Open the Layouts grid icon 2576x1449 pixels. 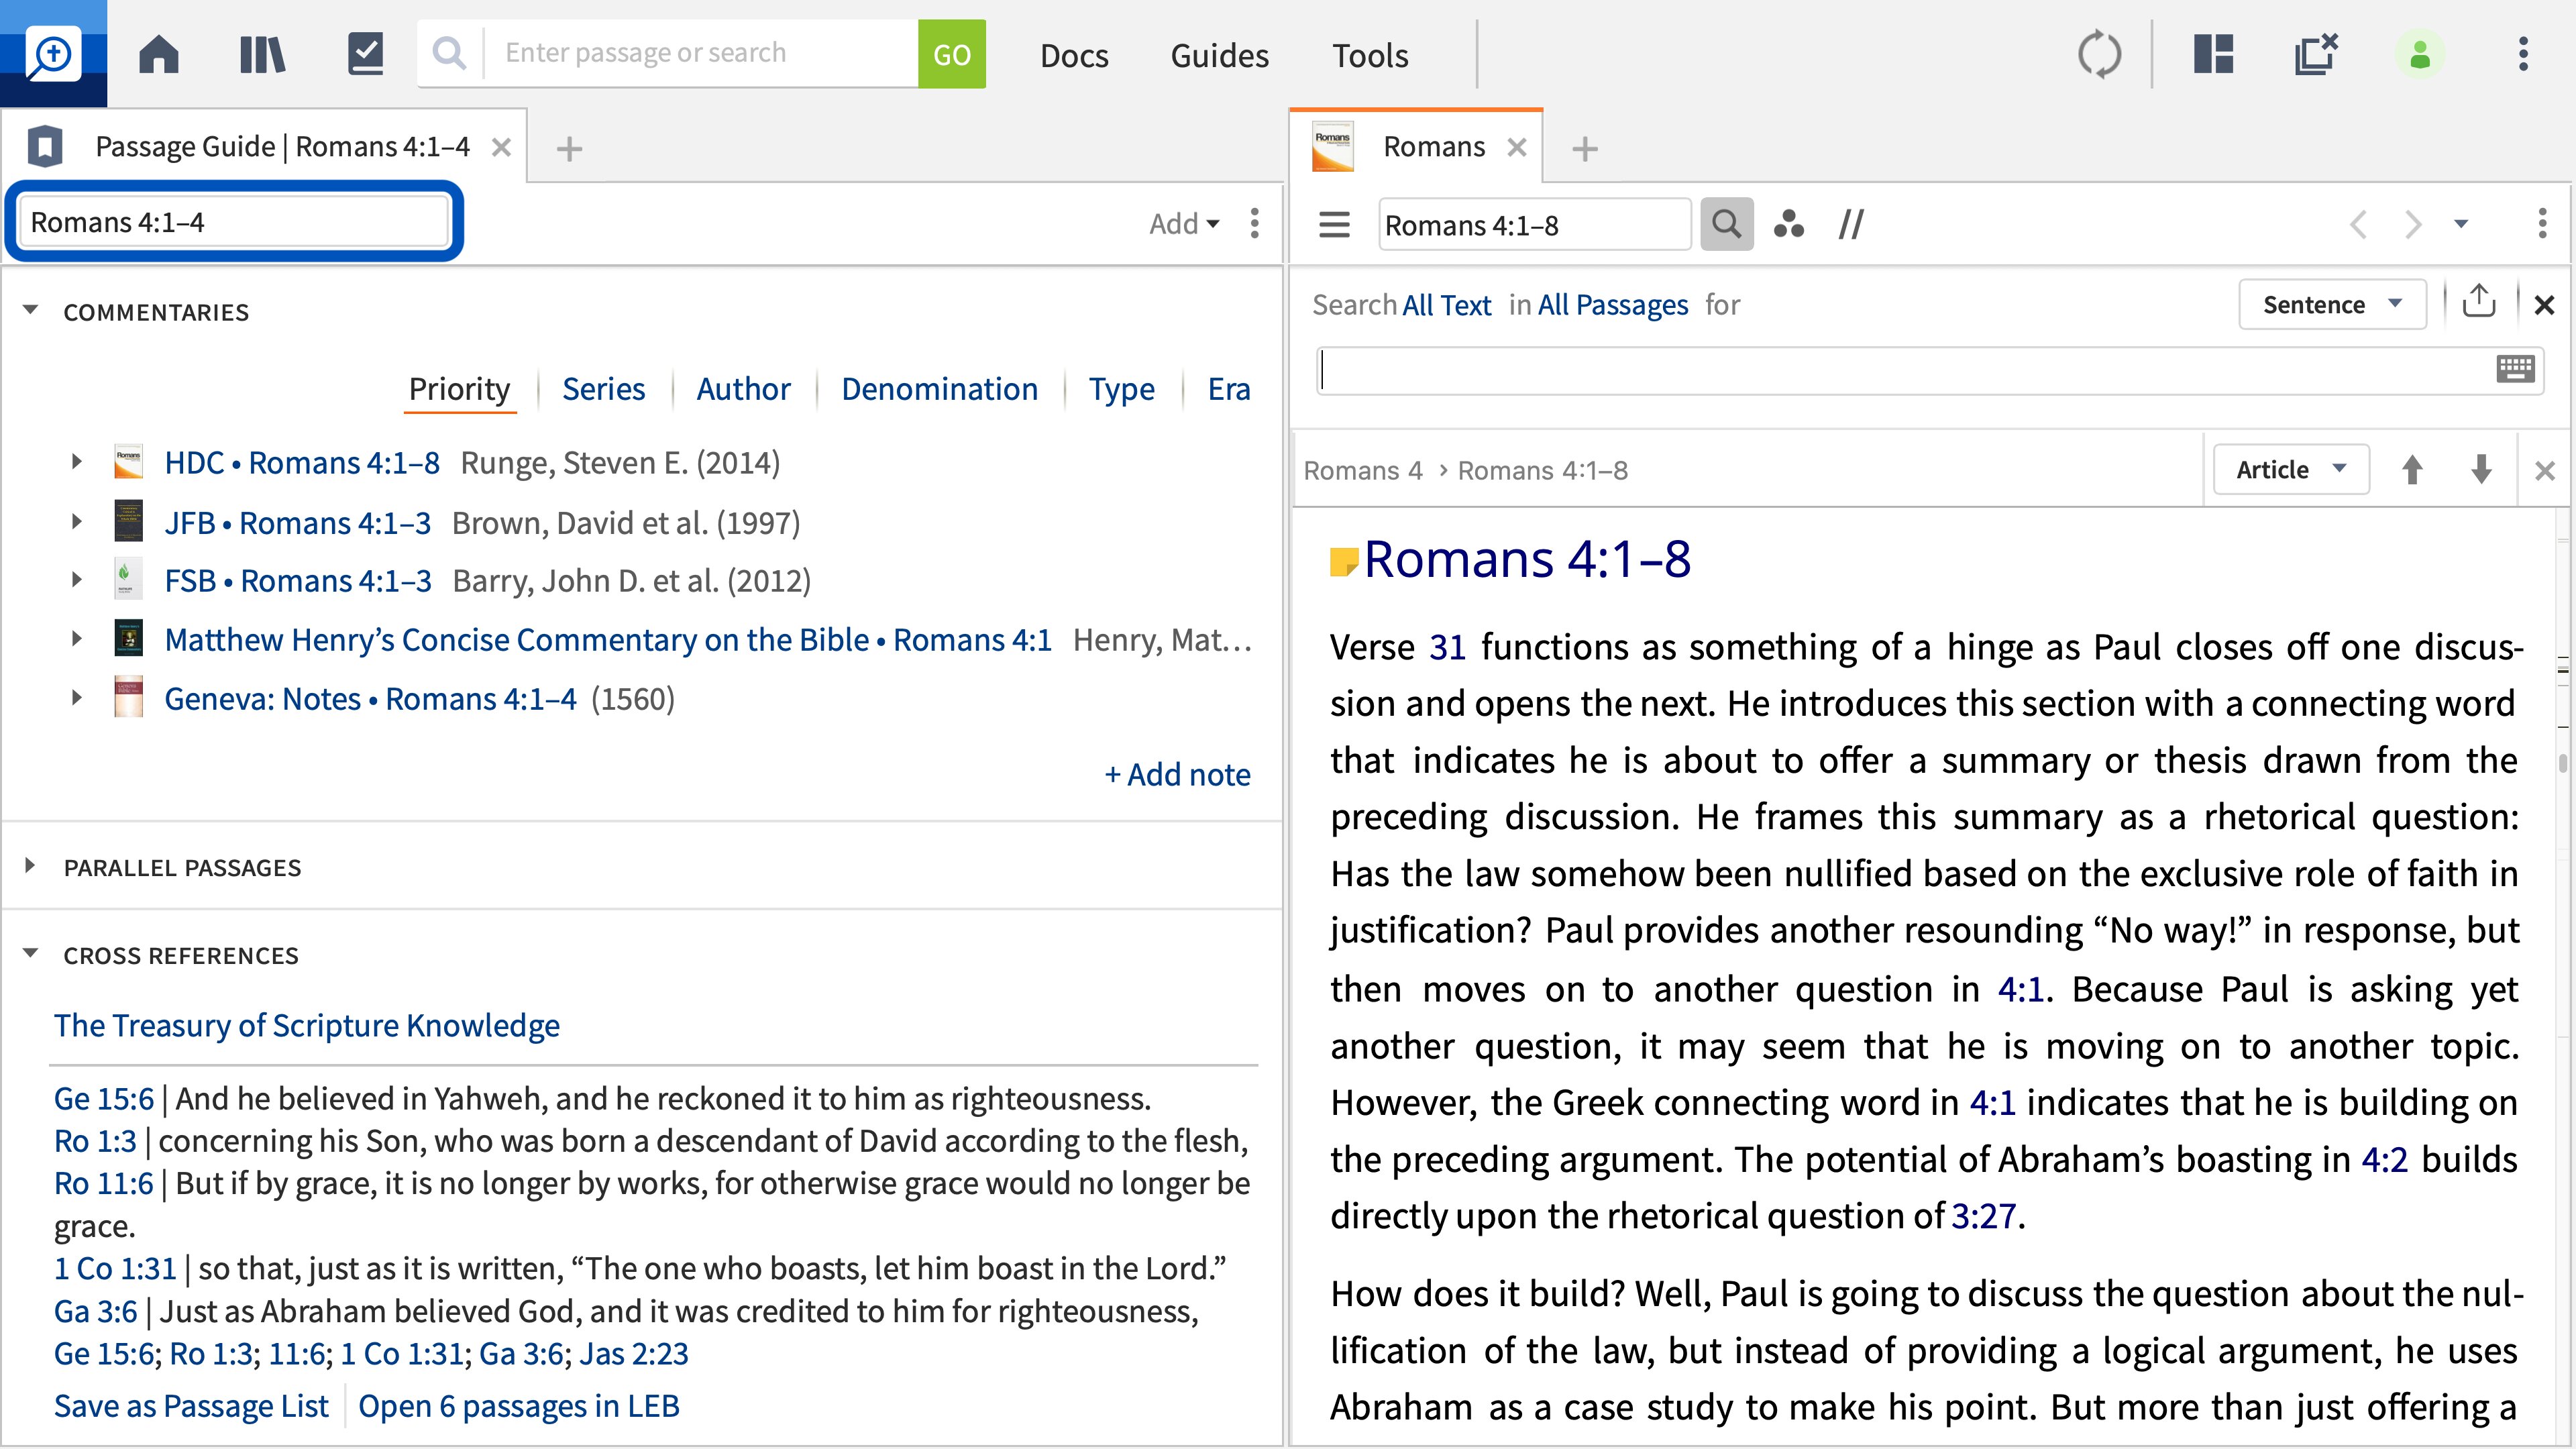tap(2214, 54)
